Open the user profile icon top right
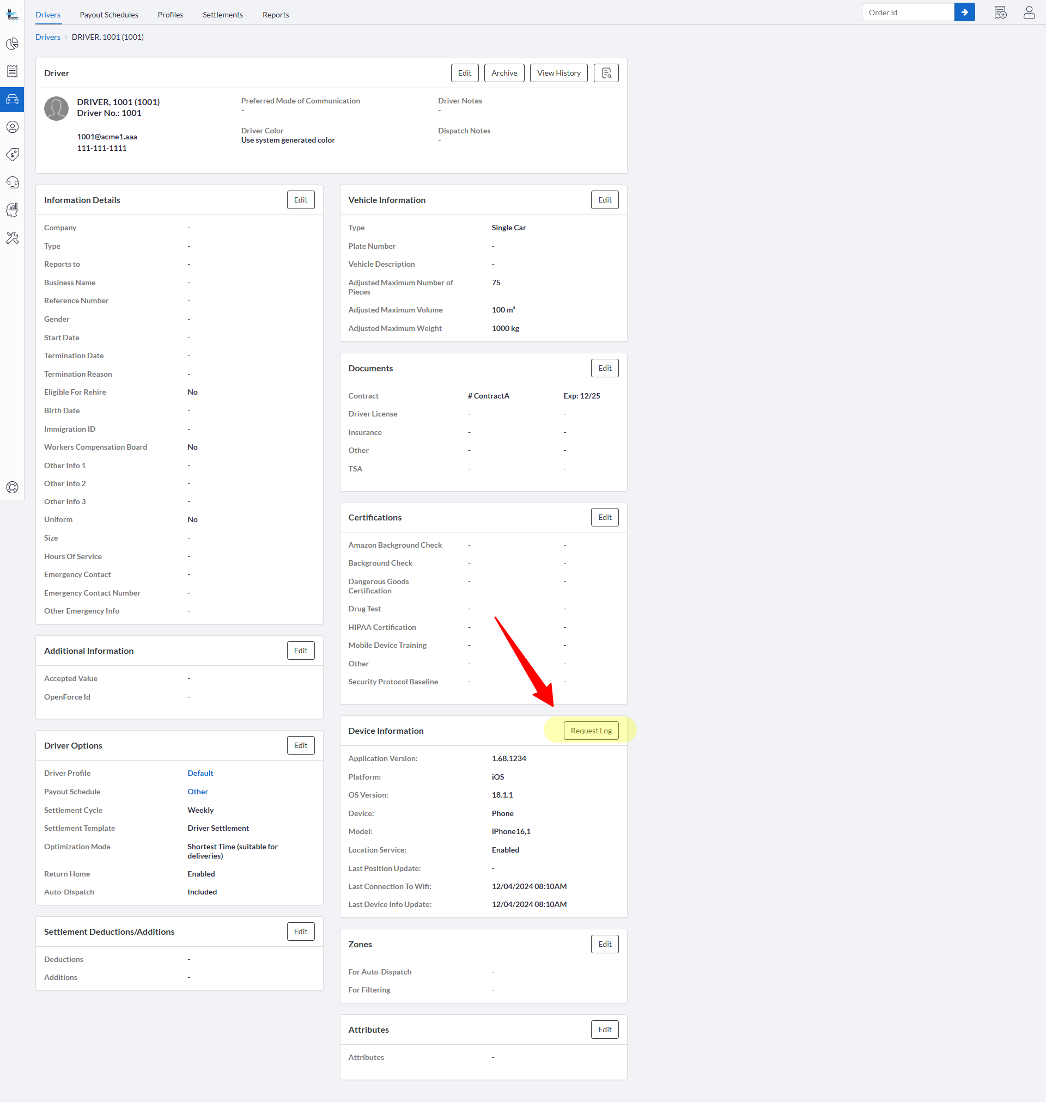This screenshot has width=1046, height=1103. tap(1029, 13)
